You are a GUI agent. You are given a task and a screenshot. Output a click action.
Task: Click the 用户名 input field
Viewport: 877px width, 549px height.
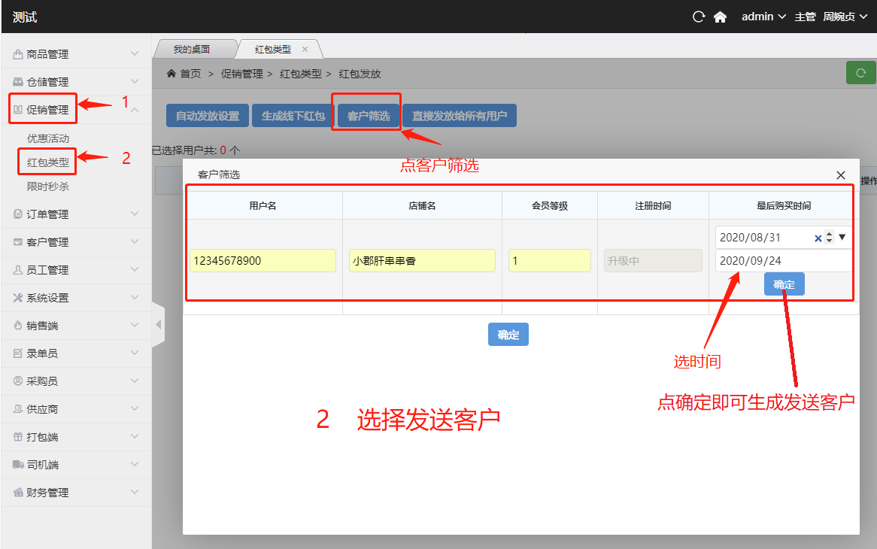pyautogui.click(x=262, y=261)
